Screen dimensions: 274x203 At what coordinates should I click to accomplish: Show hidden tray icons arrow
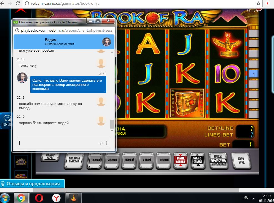pos(253,198)
